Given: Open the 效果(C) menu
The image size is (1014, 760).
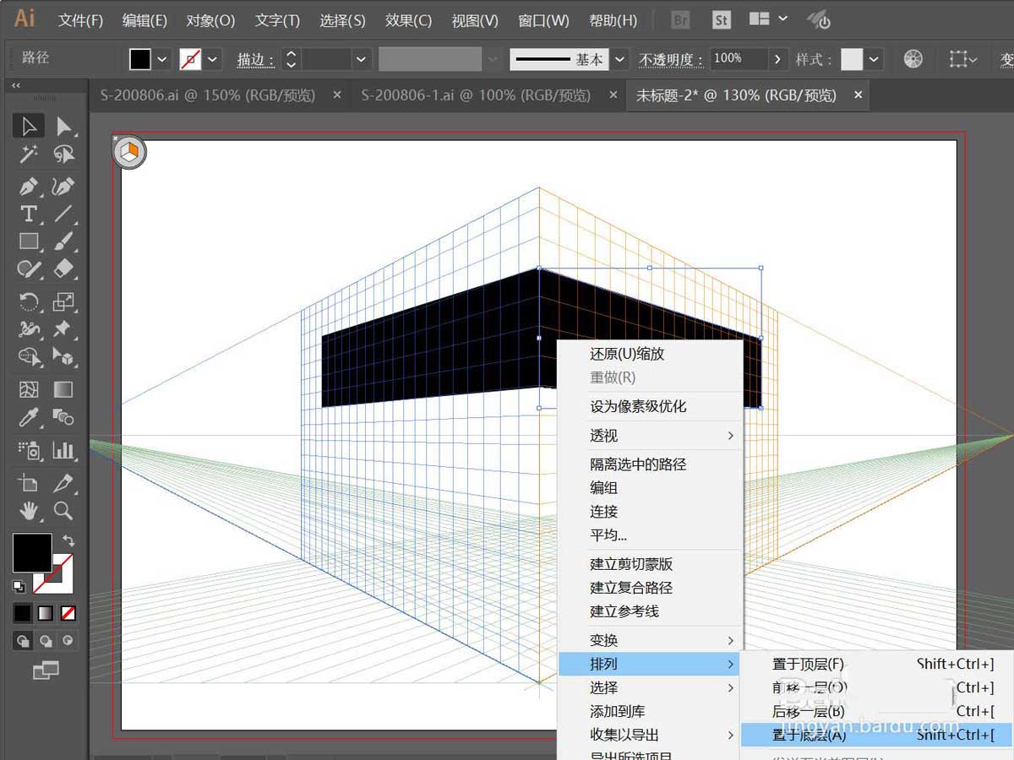Looking at the screenshot, I should click(x=408, y=20).
